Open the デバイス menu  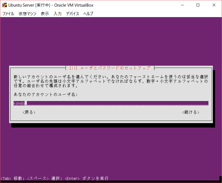point(72,14)
